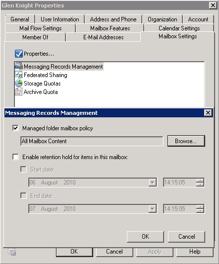Open the End date calendar dropdown
The image size is (219, 264).
(153, 209)
